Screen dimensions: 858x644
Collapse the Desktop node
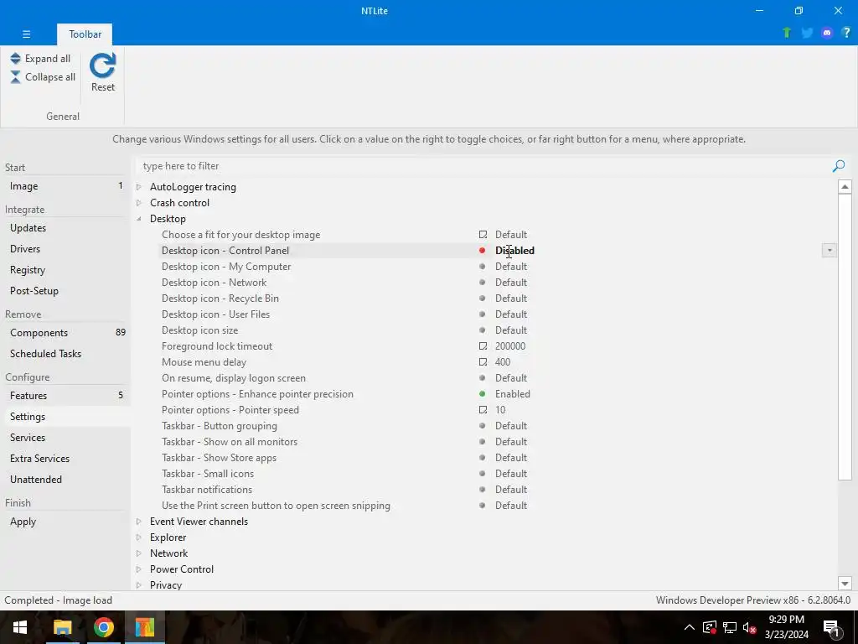[x=139, y=219]
